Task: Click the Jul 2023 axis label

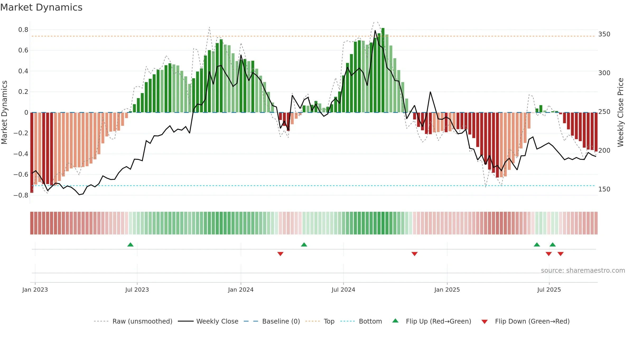Action: [x=137, y=290]
